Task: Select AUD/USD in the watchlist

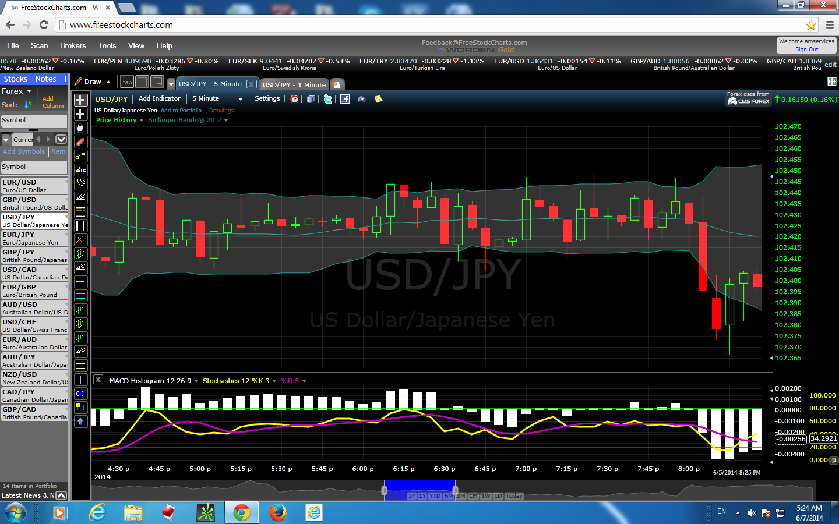Action: (x=34, y=308)
